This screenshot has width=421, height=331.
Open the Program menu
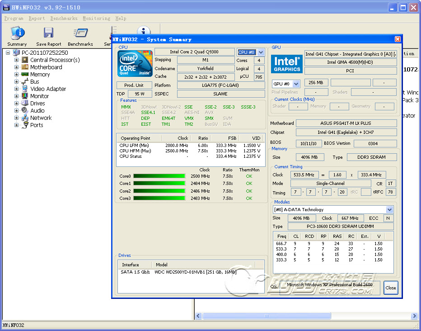point(14,19)
